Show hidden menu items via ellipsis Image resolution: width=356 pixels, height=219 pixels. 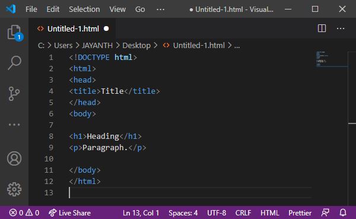(161, 9)
